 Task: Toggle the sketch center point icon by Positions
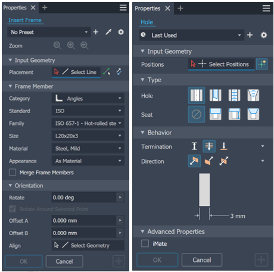(261, 64)
